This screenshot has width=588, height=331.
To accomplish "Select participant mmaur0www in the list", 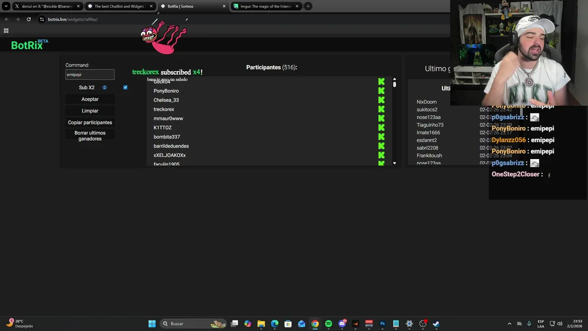I will click(x=168, y=119).
